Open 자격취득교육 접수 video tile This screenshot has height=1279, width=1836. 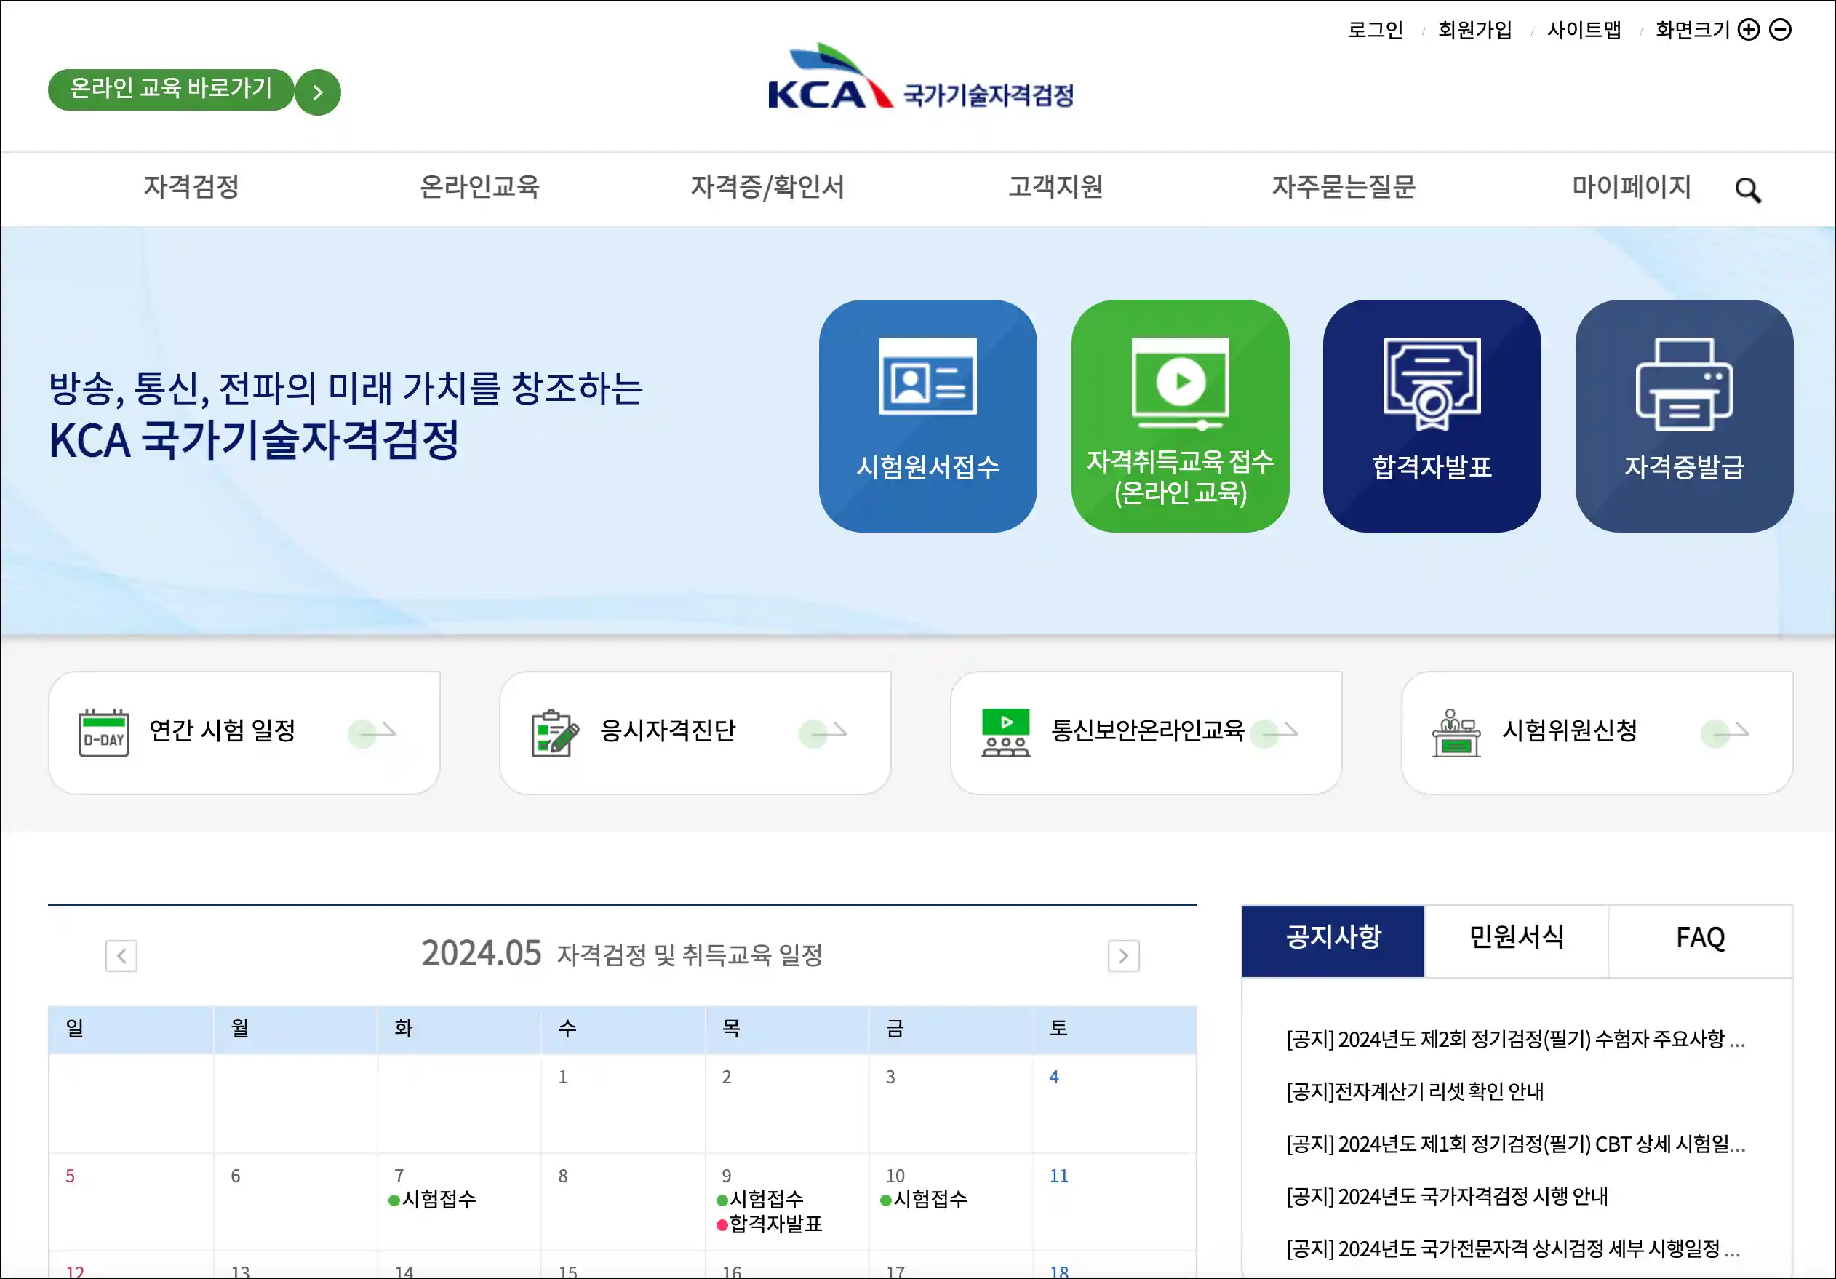[x=1179, y=415]
